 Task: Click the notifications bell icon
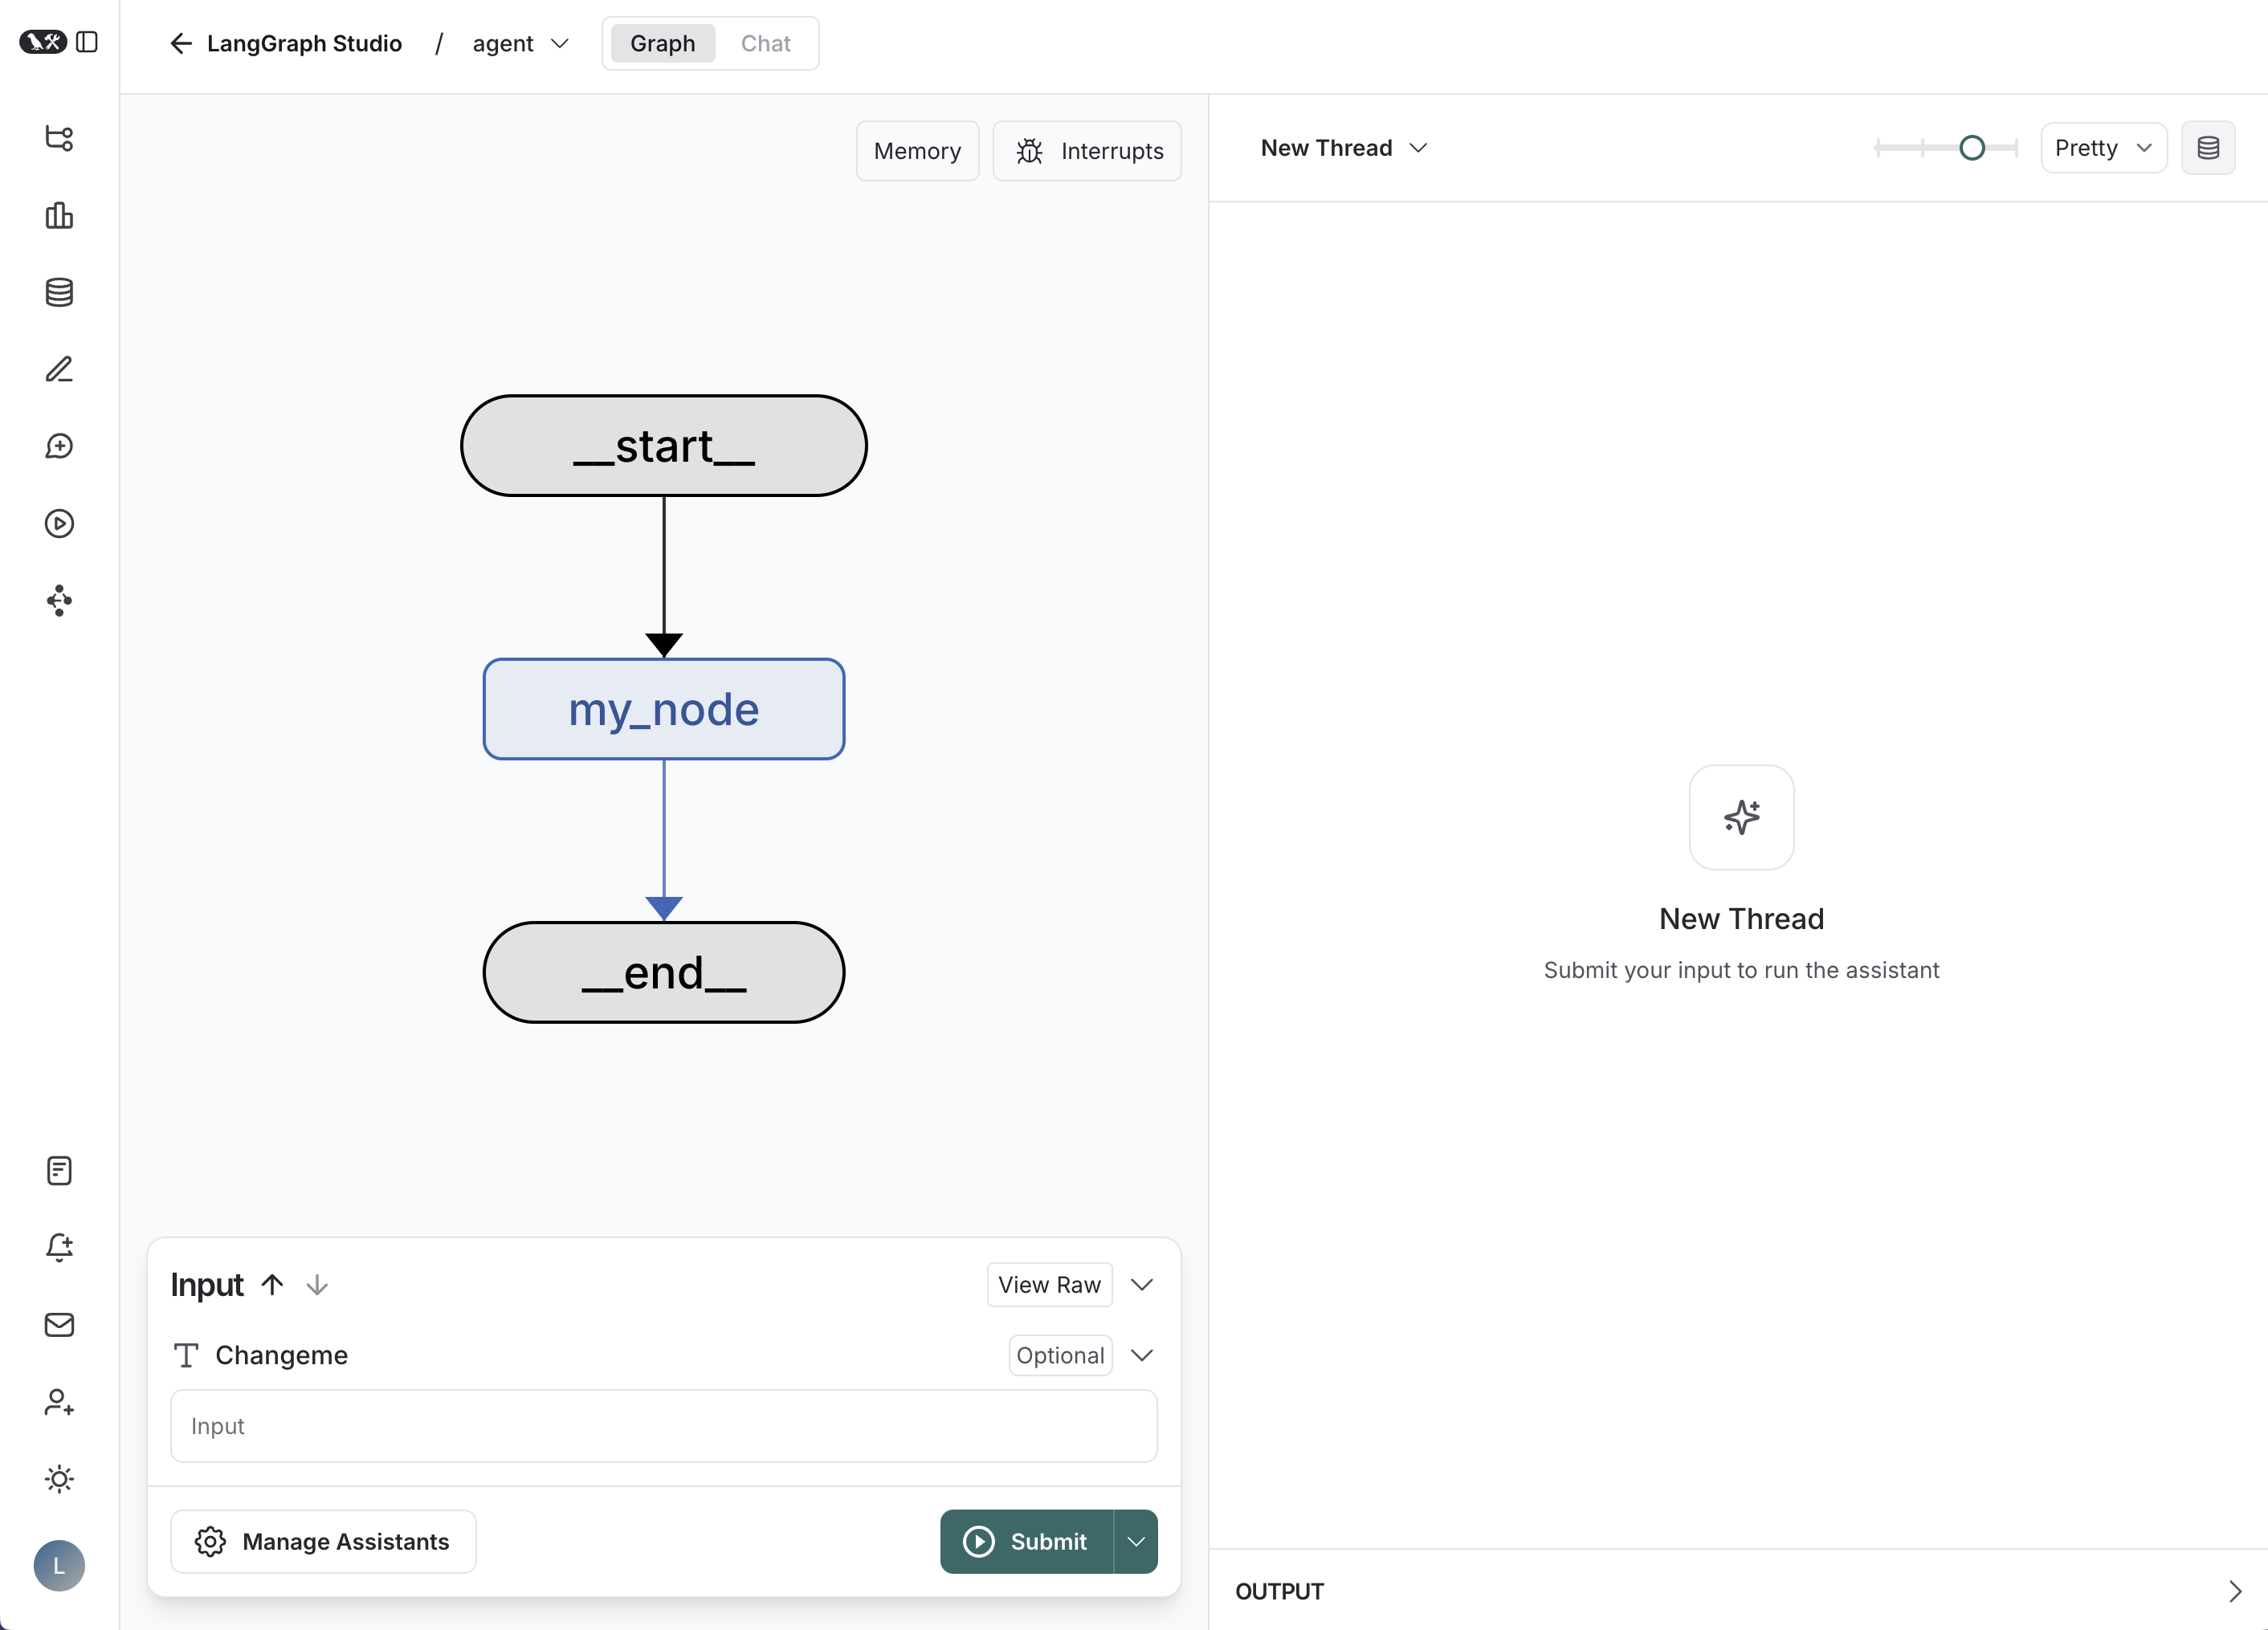(x=59, y=1247)
